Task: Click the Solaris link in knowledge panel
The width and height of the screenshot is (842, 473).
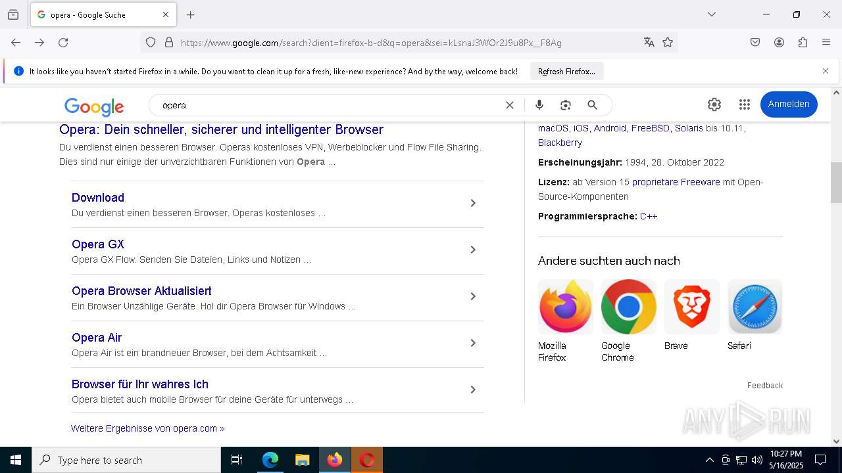Action: (689, 128)
